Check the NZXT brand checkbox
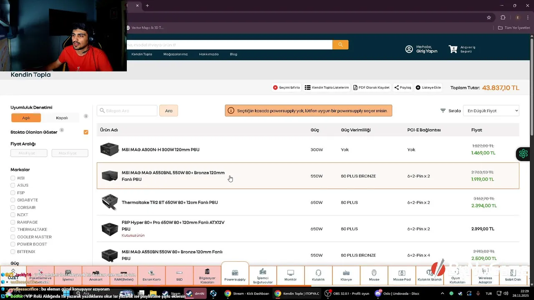 pyautogui.click(x=13, y=215)
